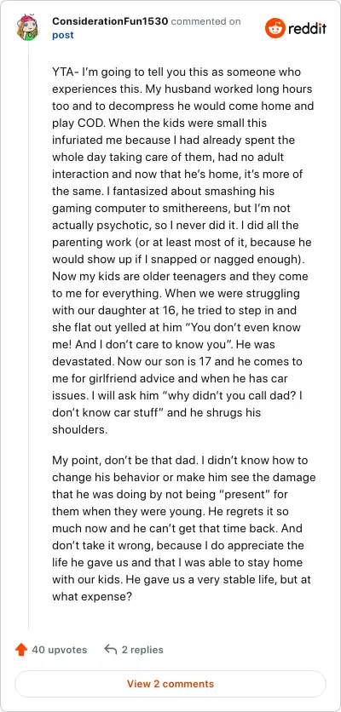341x712 pixels.
Task: Open the blue "post" link
Action: click(63, 35)
